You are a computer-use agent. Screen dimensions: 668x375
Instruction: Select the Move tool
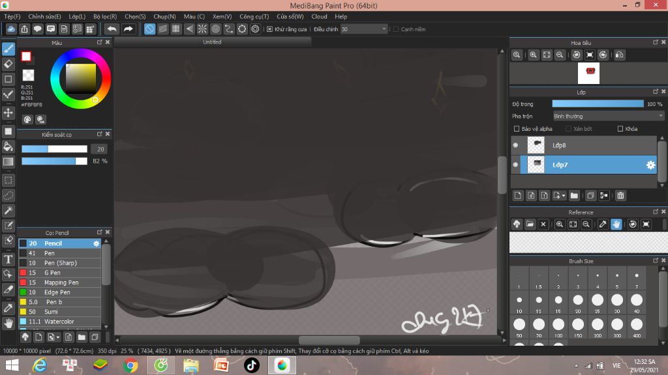click(x=8, y=113)
